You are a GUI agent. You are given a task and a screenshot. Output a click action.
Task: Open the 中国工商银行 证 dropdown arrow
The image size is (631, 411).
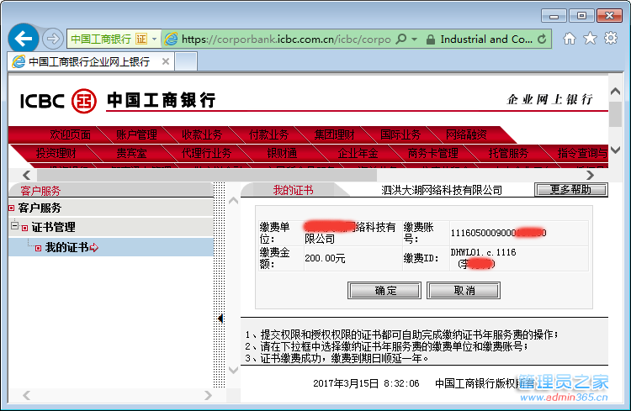click(154, 40)
